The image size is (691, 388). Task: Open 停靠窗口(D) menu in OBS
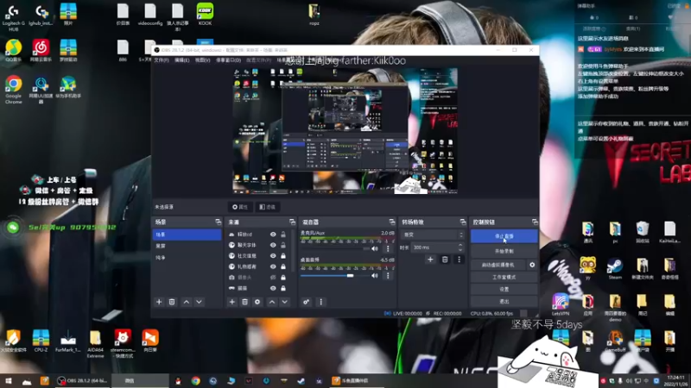coord(228,60)
